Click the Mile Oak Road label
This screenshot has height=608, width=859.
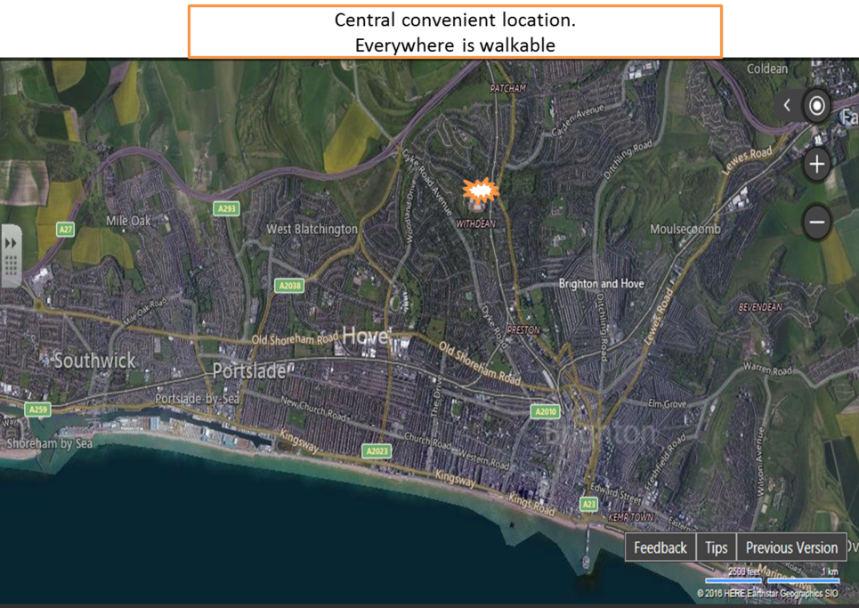coord(144,312)
